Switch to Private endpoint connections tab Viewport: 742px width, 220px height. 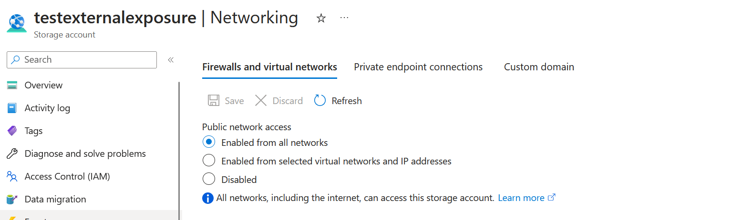click(x=418, y=67)
